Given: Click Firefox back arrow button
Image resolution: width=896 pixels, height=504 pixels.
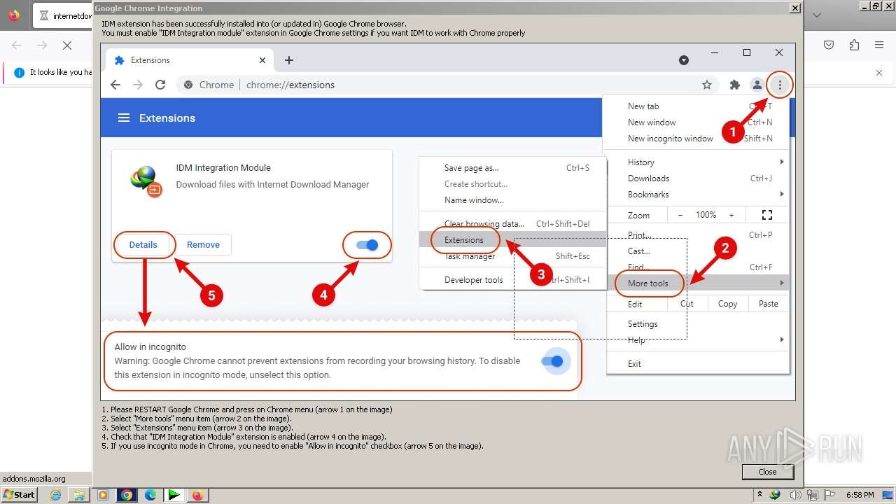Looking at the screenshot, I should (x=17, y=45).
